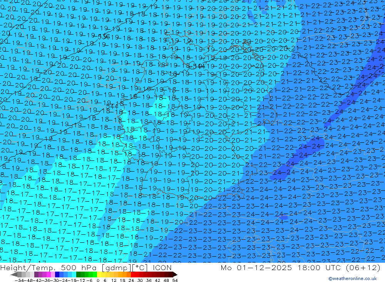Click the Mo 01-12-2025 date label

click(x=256, y=267)
